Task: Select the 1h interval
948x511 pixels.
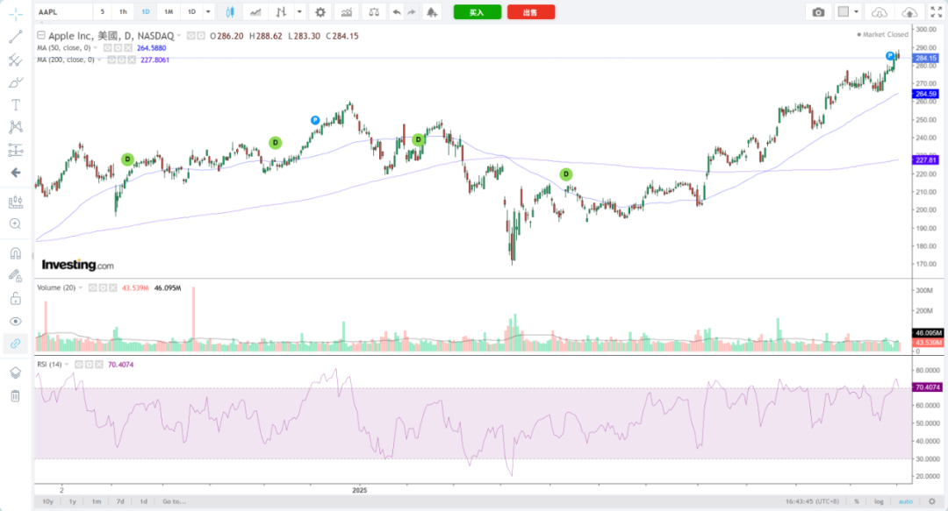Action: pos(123,12)
